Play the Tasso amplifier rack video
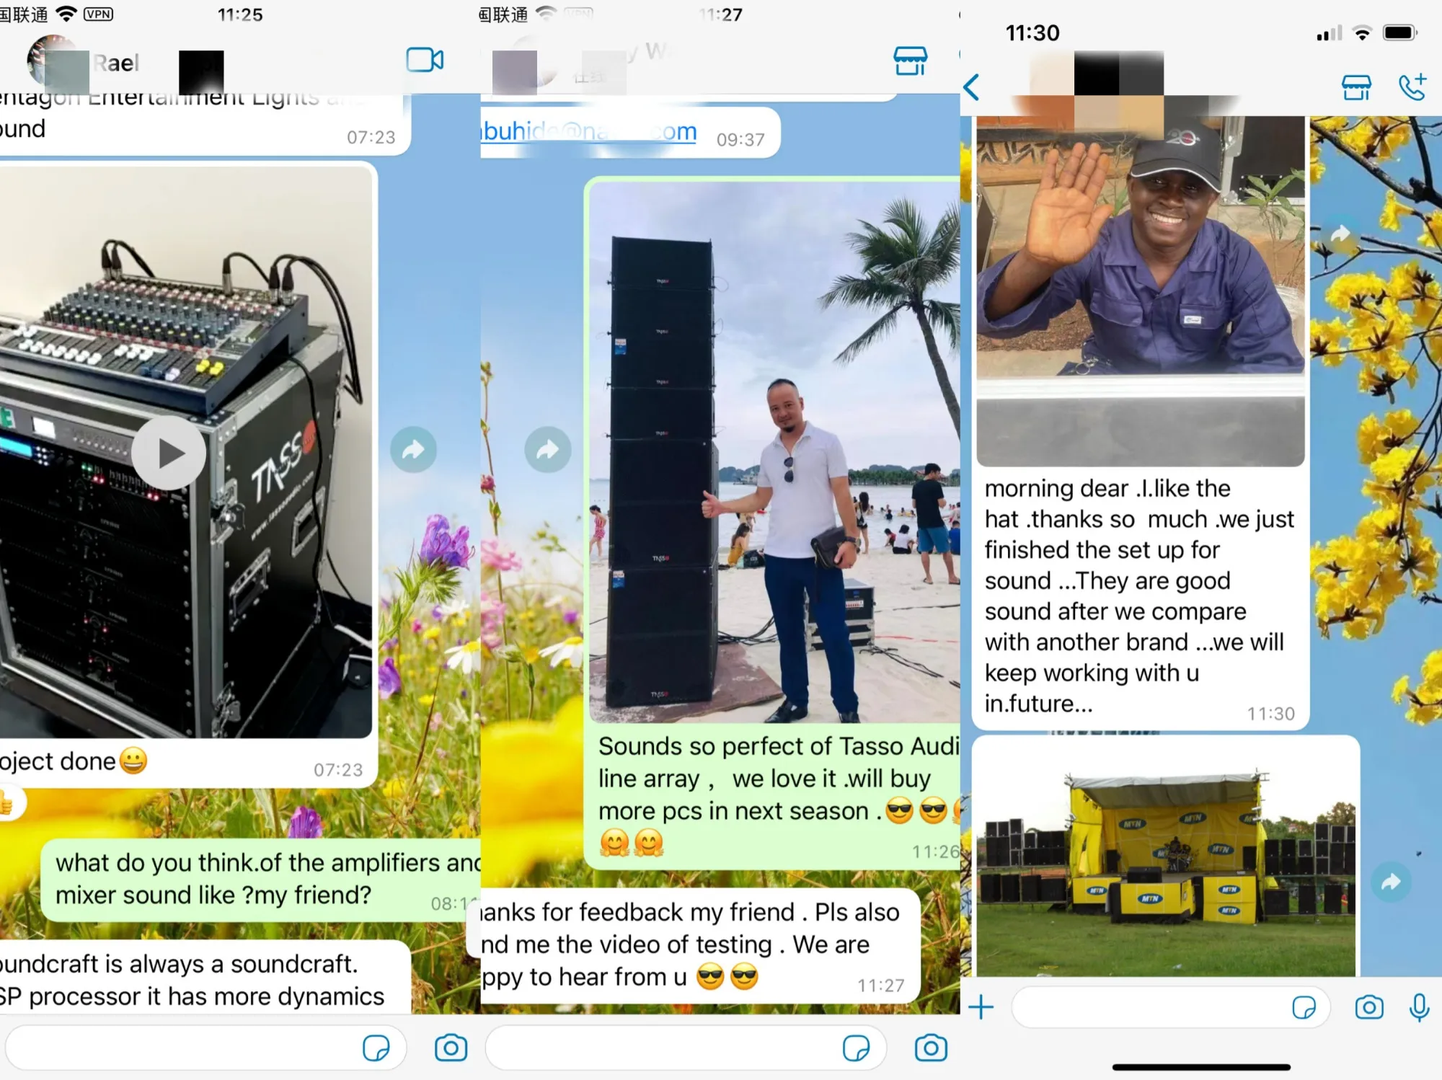The width and height of the screenshot is (1442, 1080). pos(169,453)
